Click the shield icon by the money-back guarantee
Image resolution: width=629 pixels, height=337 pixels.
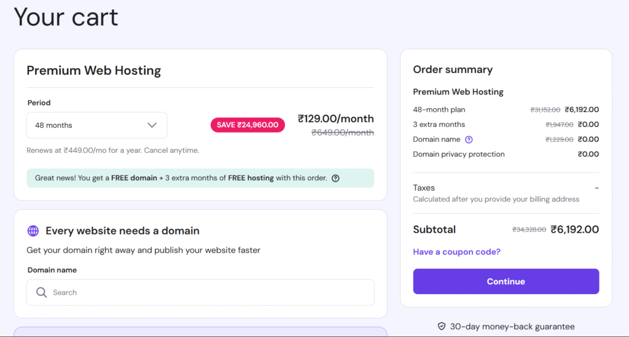(x=441, y=327)
